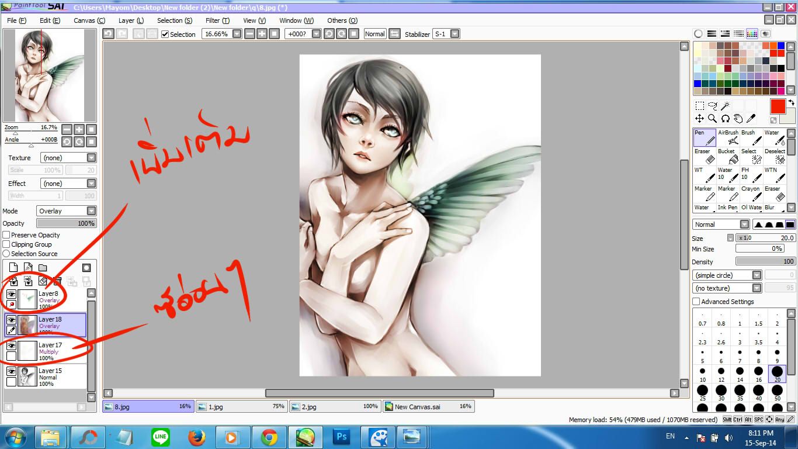
Task: Select the Brush tool
Action: point(751,137)
